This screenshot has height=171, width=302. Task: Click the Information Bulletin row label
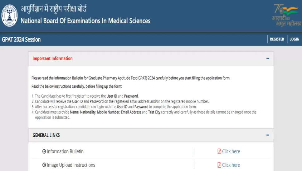click(x=65, y=151)
